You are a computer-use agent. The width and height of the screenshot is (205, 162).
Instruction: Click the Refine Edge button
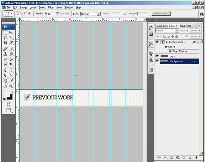[161, 14]
